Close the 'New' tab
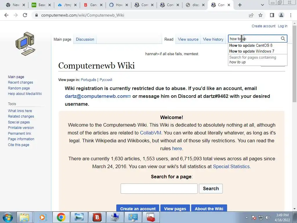Screen dimensions: 297x223 pos(24,5)
